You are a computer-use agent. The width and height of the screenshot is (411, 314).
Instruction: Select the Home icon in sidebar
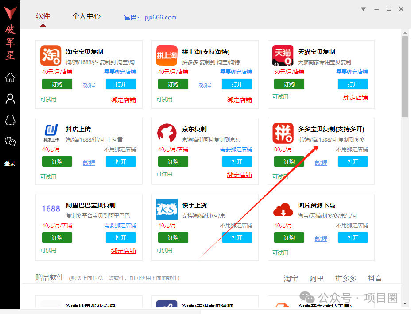click(x=10, y=78)
